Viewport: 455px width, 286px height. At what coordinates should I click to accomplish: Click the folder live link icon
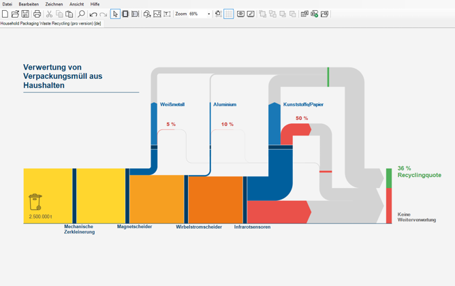(324, 14)
